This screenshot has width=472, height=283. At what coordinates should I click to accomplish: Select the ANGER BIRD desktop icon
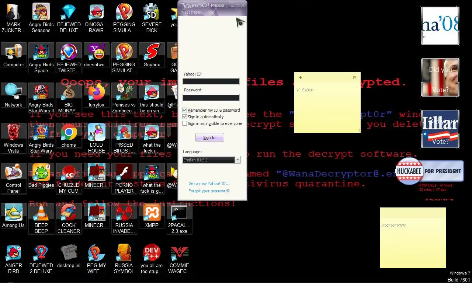[x=14, y=259]
